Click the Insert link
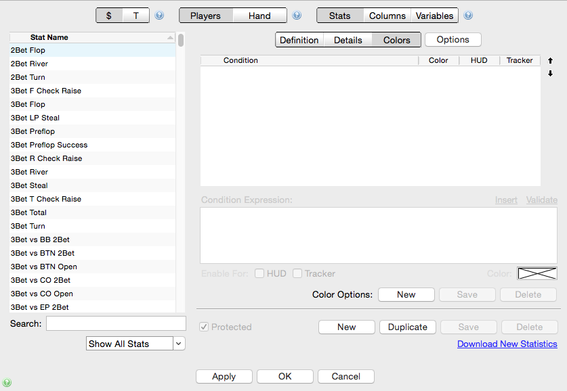Viewport: 567px width, 391px height. (x=506, y=200)
